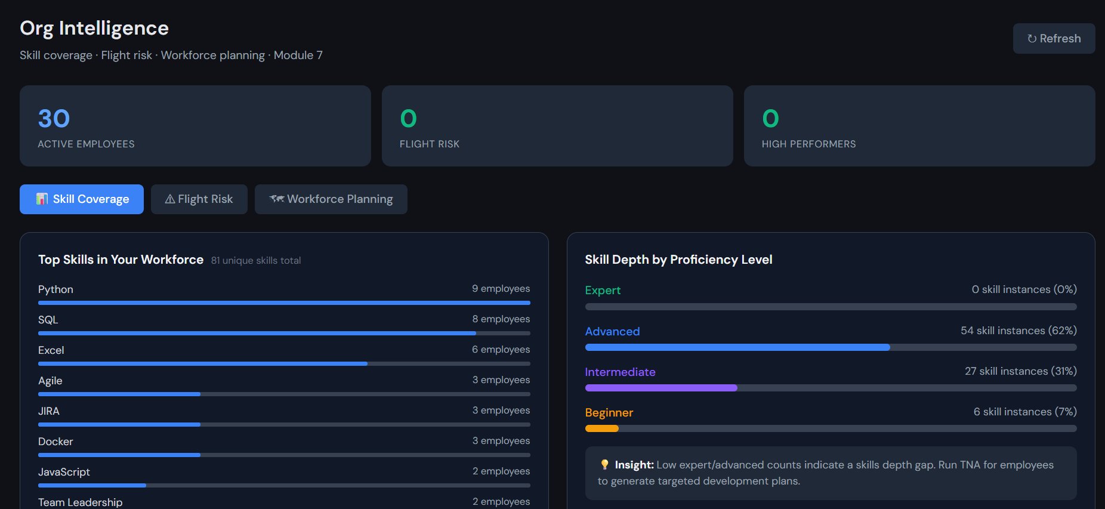Screen dimensions: 1105x509
Task: Click the Intermediate proficiency bar
Action: tap(831, 388)
